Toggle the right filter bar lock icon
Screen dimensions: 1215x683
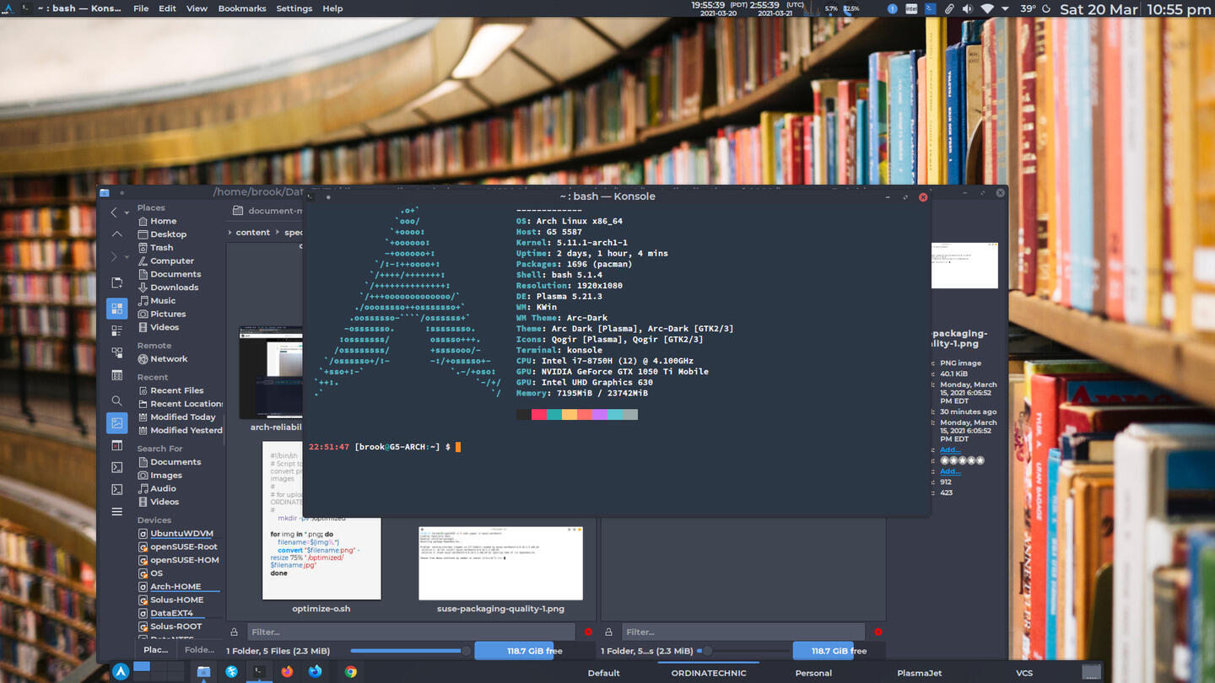click(x=609, y=632)
